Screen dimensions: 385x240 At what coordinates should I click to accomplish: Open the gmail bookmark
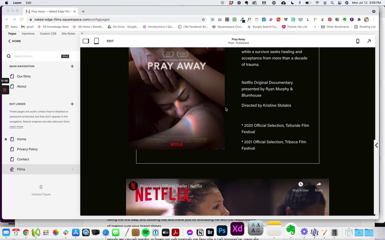[27, 27]
